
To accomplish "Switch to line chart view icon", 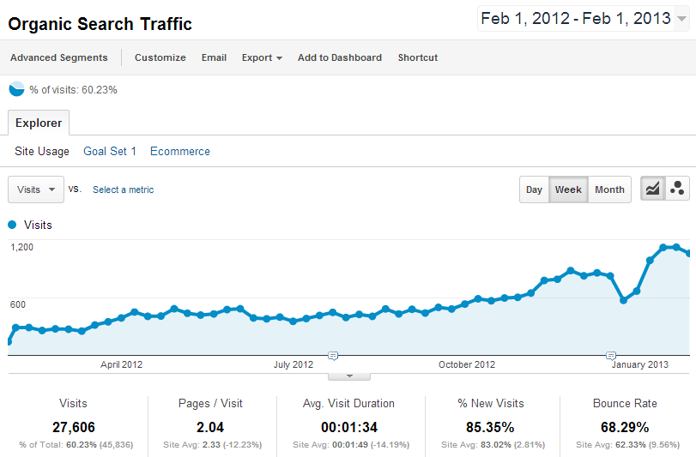I will click(652, 189).
